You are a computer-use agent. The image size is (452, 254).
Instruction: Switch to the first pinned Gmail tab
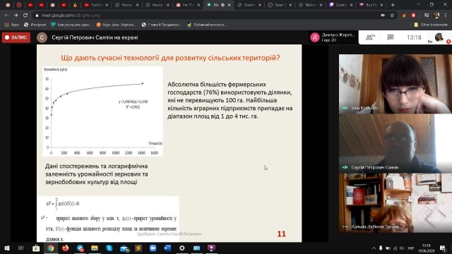pos(8,5)
